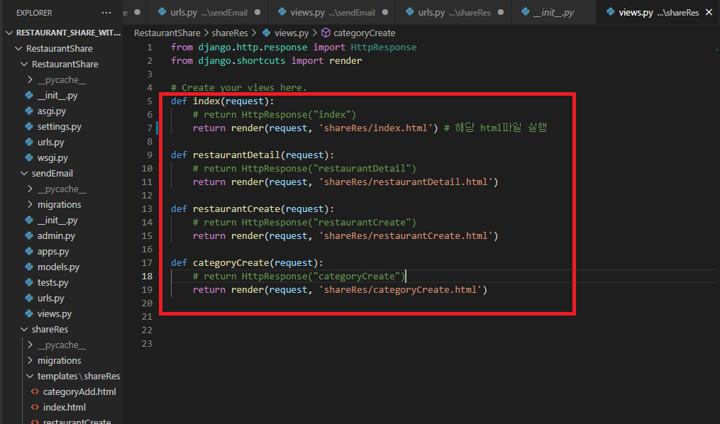The image size is (720, 424).
Task: Click EXPLORER panel title
Action: coord(34,13)
